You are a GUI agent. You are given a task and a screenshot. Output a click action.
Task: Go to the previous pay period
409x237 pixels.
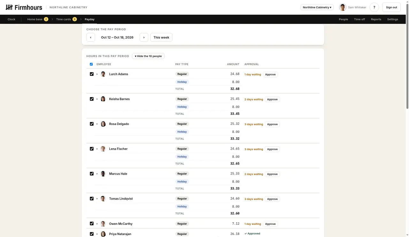coord(91,37)
